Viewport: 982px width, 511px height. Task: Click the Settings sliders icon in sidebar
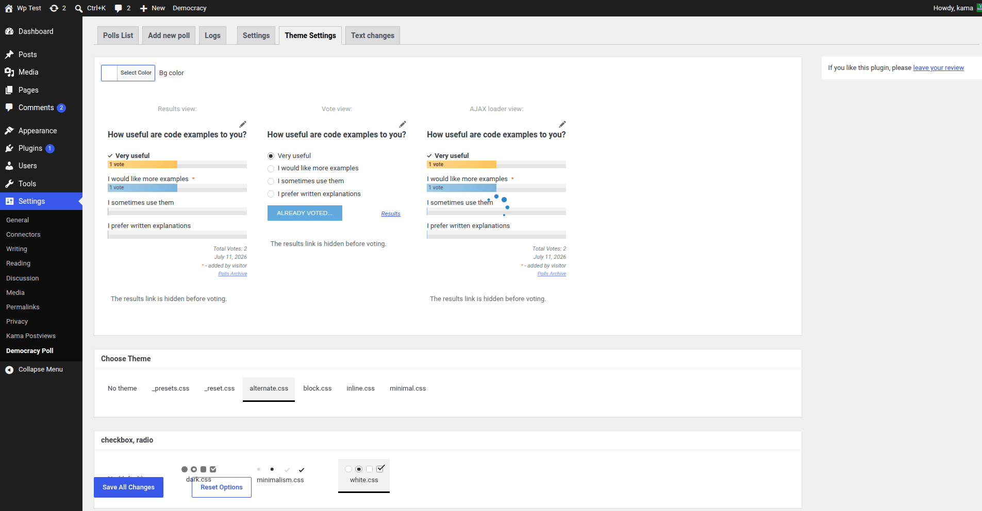point(9,201)
